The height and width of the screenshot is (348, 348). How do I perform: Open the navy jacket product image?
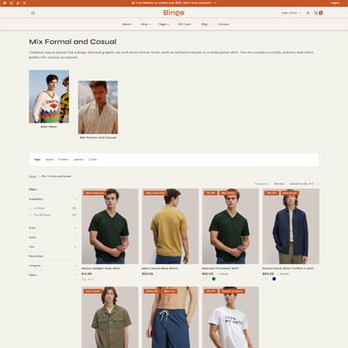[291, 226]
